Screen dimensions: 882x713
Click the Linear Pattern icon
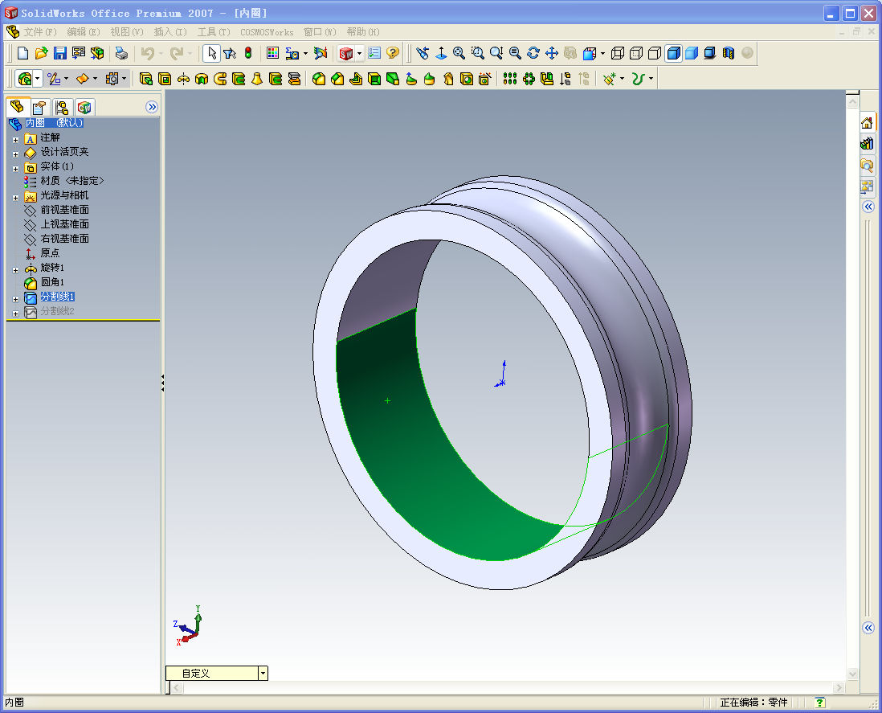click(509, 79)
